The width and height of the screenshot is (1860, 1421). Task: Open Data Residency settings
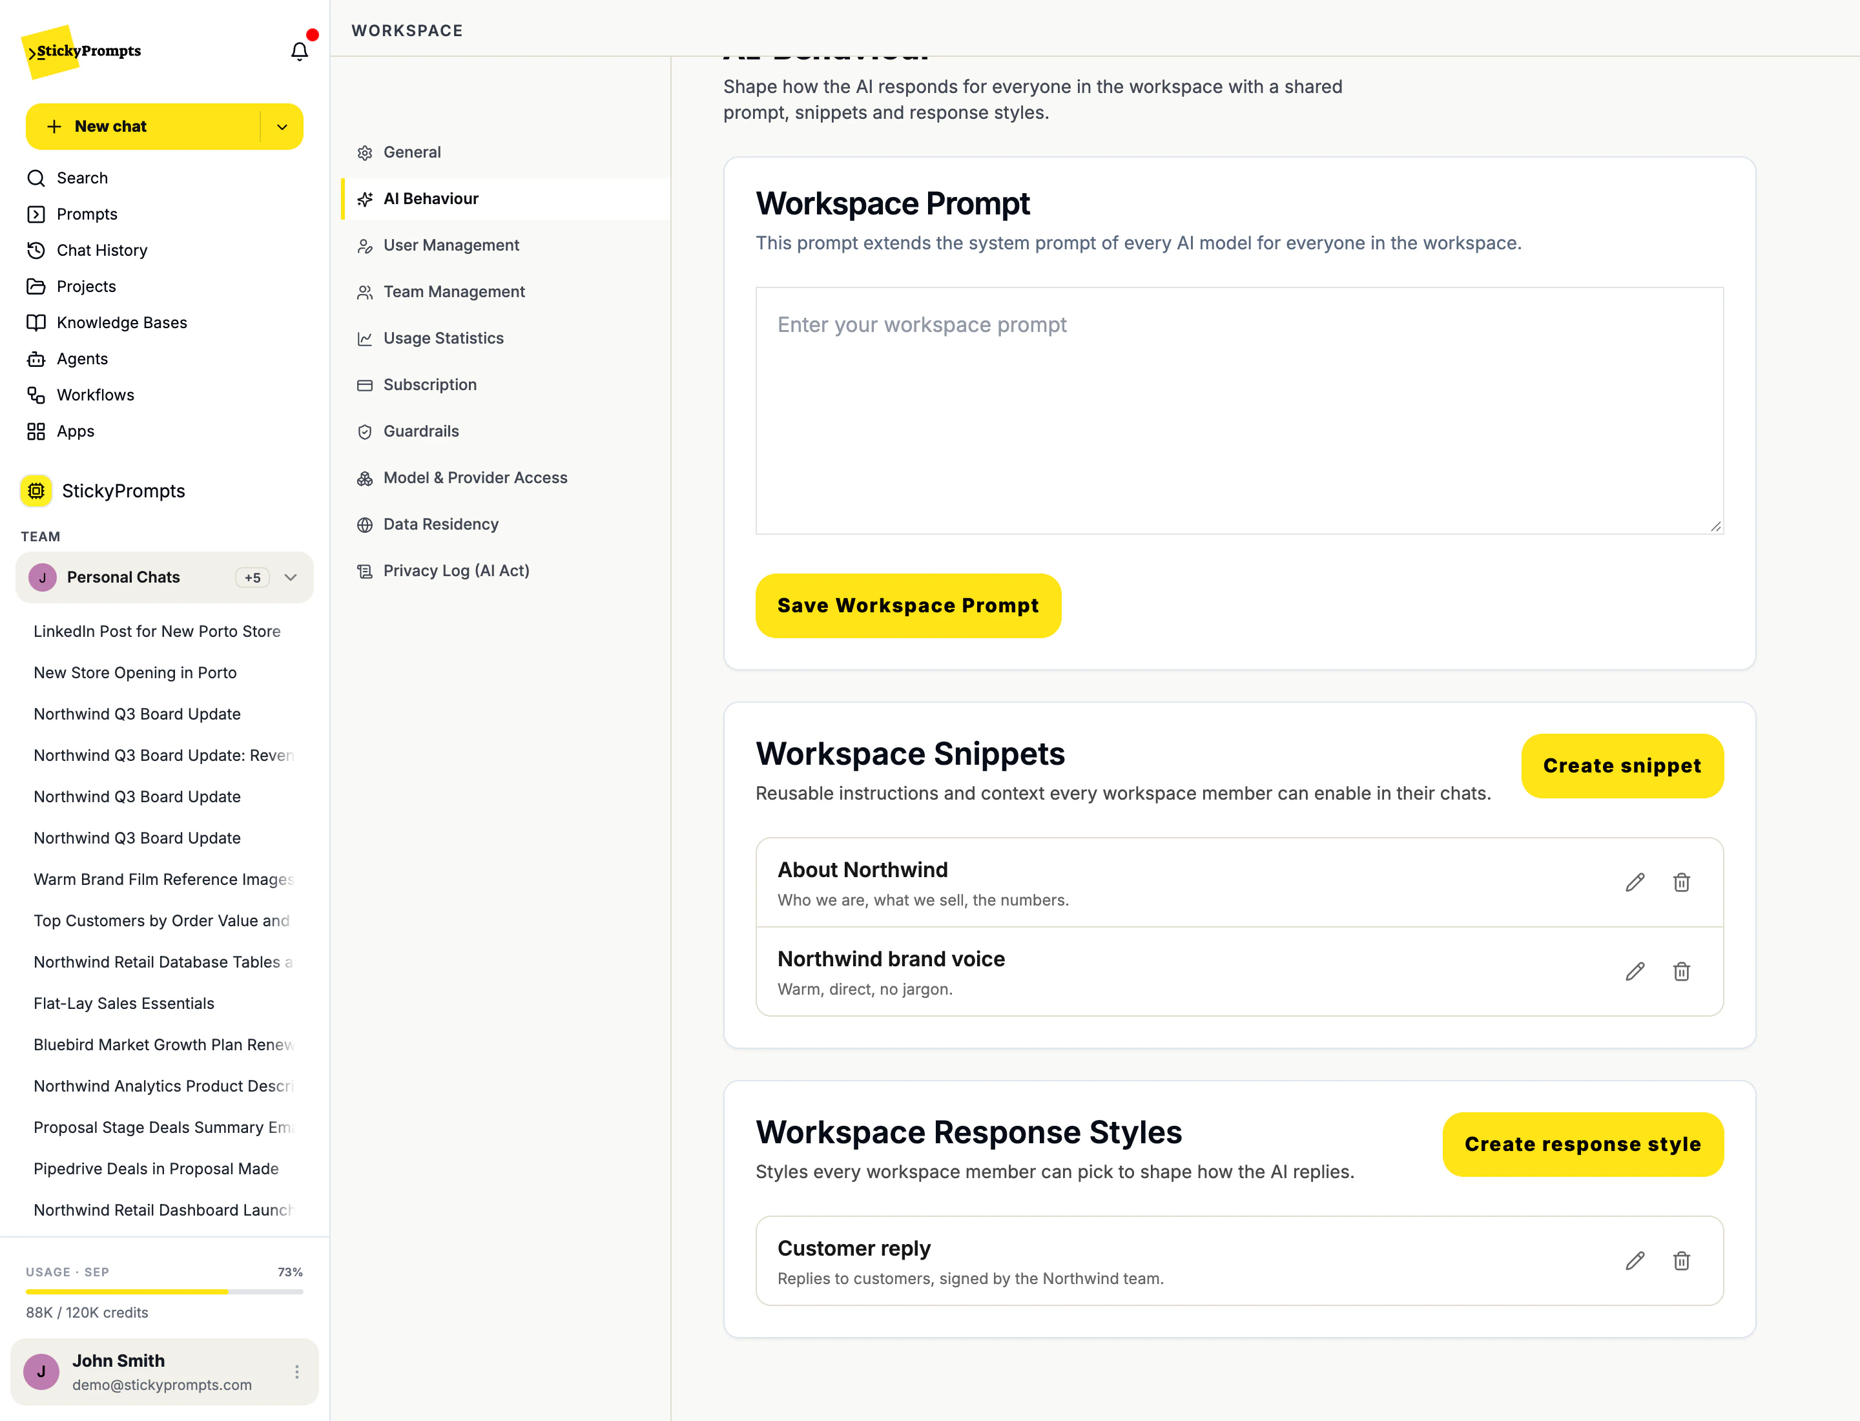pos(506,524)
